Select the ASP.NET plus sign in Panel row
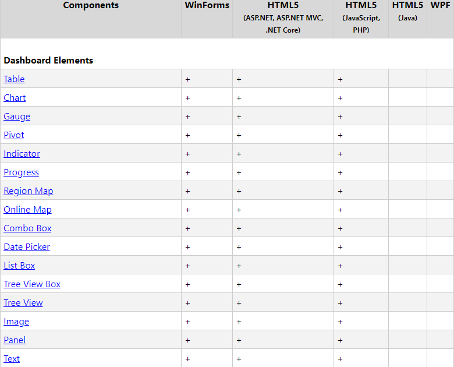Screen dimensions: 454x367 click(239, 340)
